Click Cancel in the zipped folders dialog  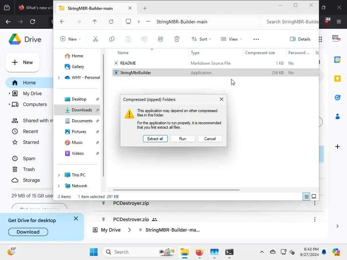coord(210,138)
